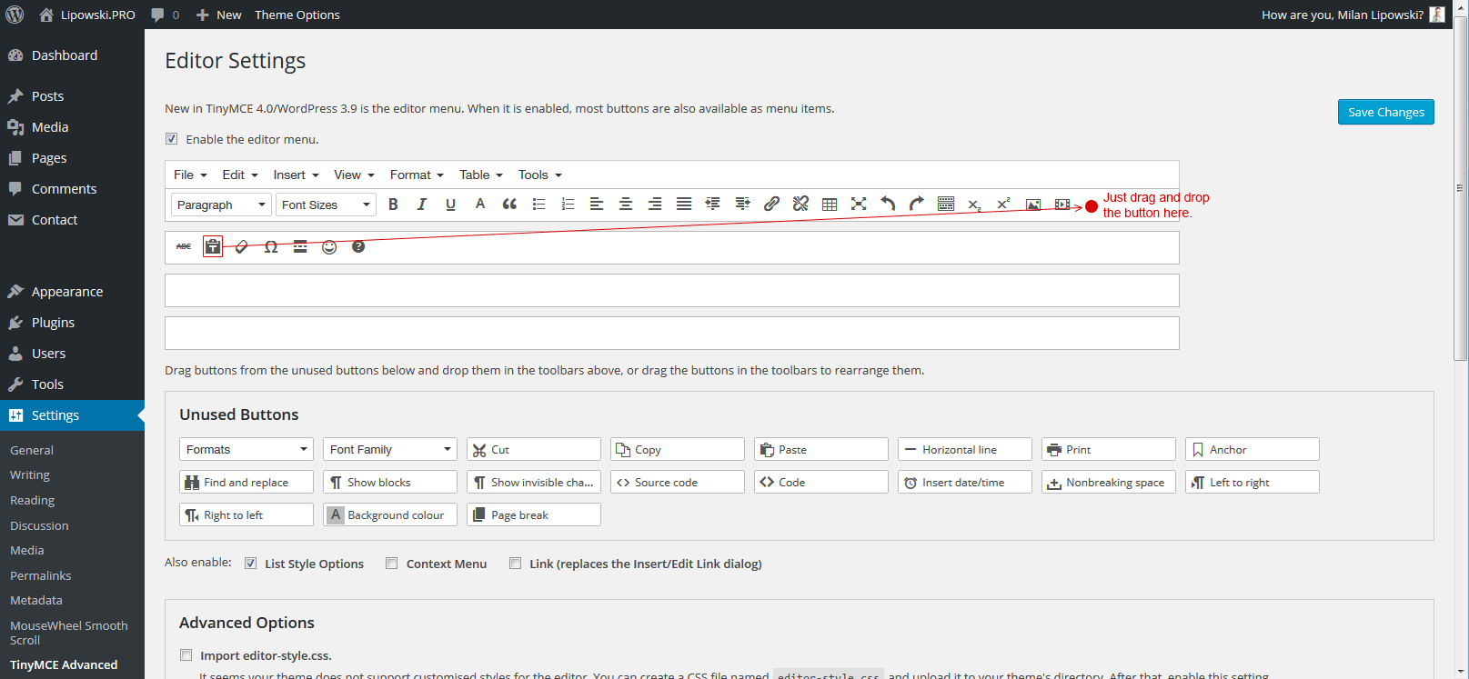Open the Font Family dropdown
This screenshot has width=1469, height=679.
pyautogui.click(x=390, y=449)
